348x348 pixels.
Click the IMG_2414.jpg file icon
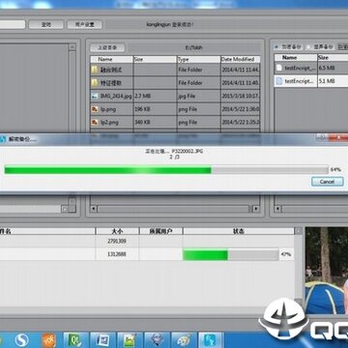pyautogui.click(x=95, y=96)
